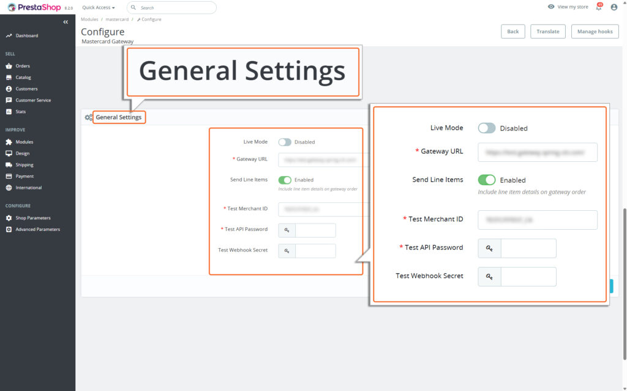Open the Customer Service section
Screen dimensions: 627x391
coord(33,100)
